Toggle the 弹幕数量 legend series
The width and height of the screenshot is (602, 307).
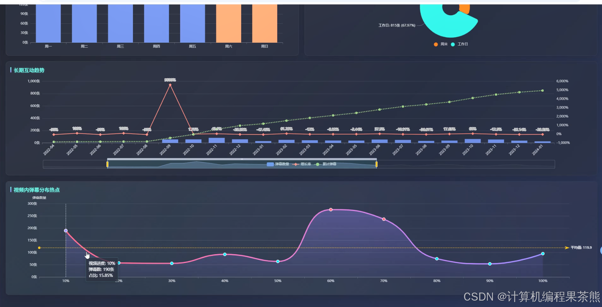(x=278, y=164)
